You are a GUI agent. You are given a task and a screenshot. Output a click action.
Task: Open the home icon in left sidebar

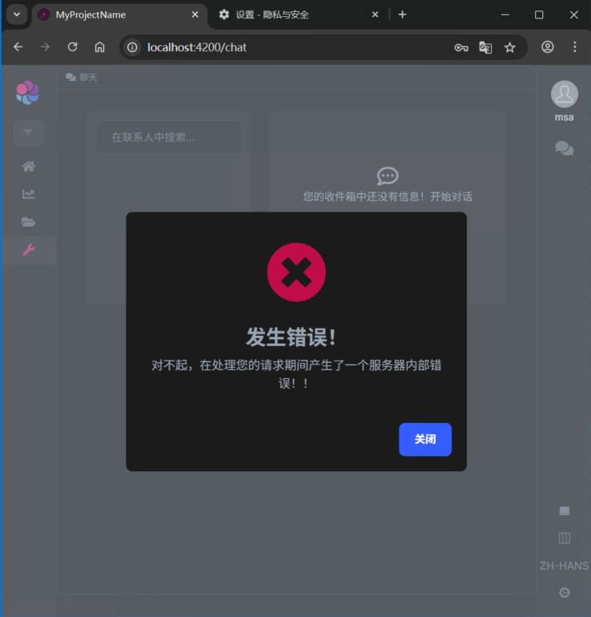click(28, 166)
